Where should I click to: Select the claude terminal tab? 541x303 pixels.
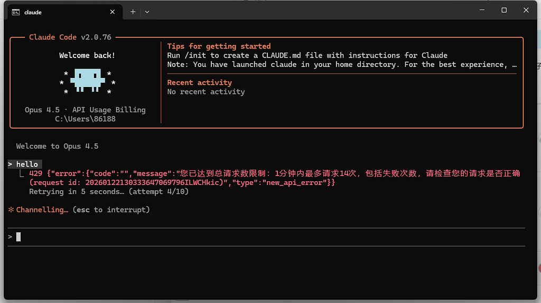pyautogui.click(x=65, y=12)
